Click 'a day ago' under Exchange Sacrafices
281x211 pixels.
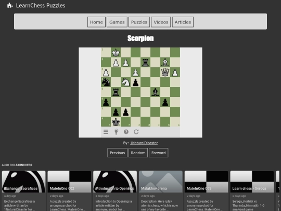[x=10, y=196]
